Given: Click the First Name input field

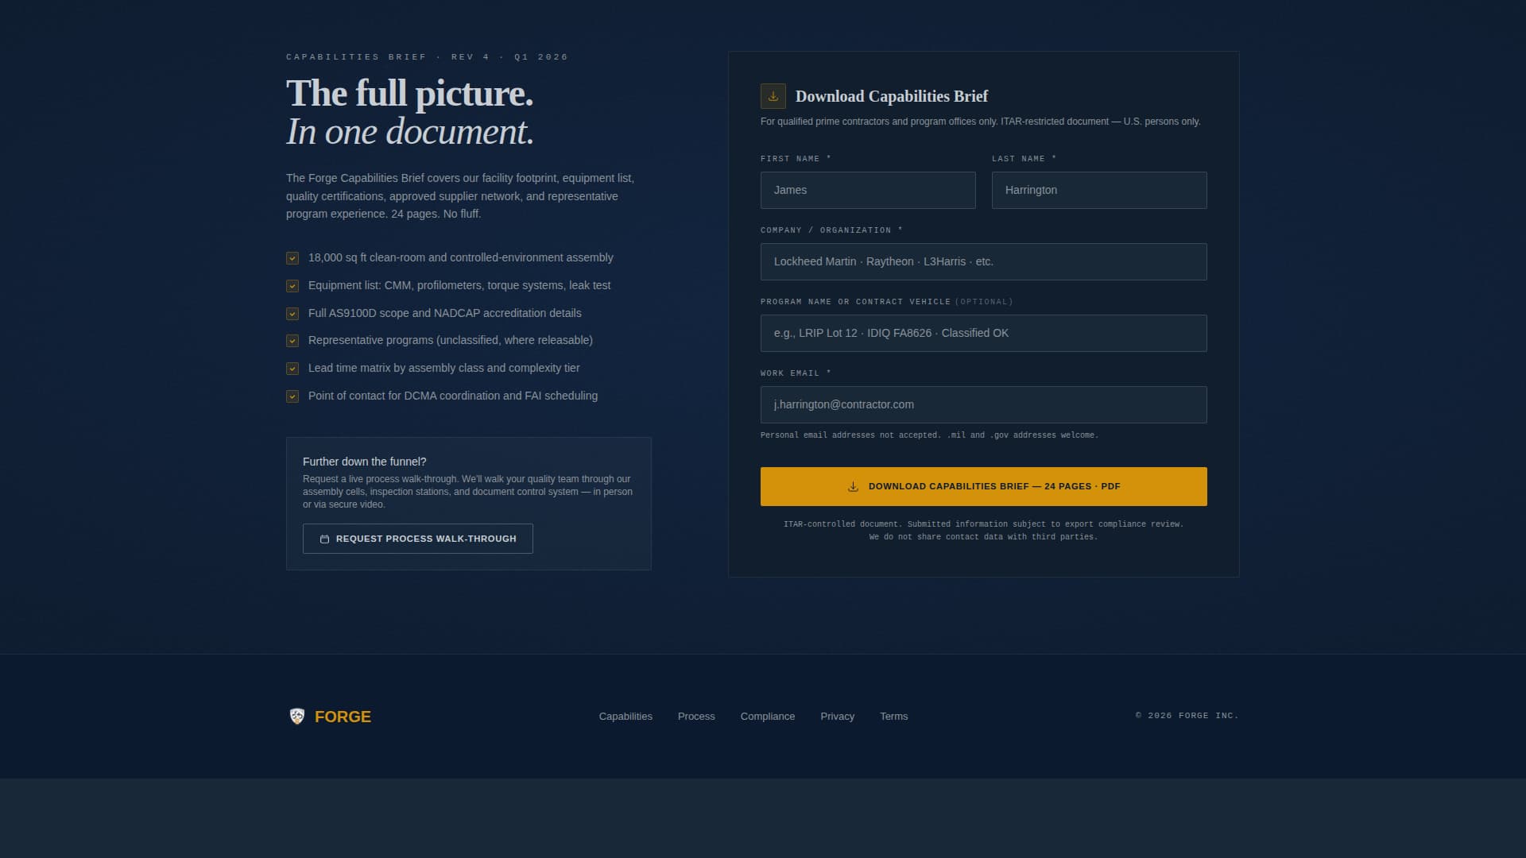Looking at the screenshot, I should [x=867, y=190].
